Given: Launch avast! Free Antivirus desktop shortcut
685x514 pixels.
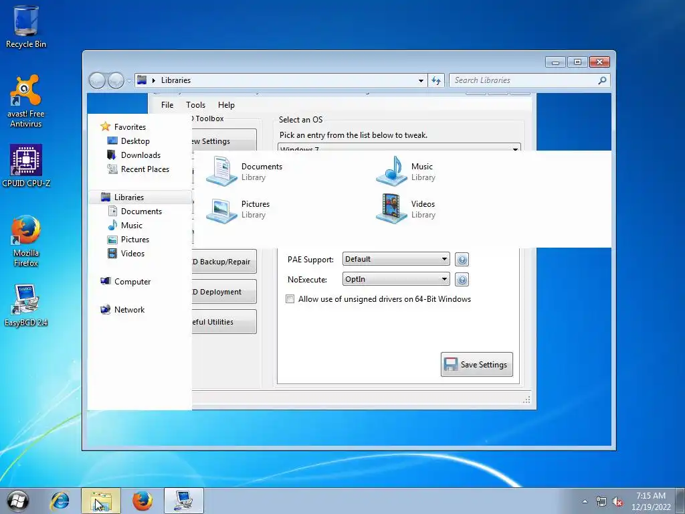Looking at the screenshot, I should (x=26, y=101).
